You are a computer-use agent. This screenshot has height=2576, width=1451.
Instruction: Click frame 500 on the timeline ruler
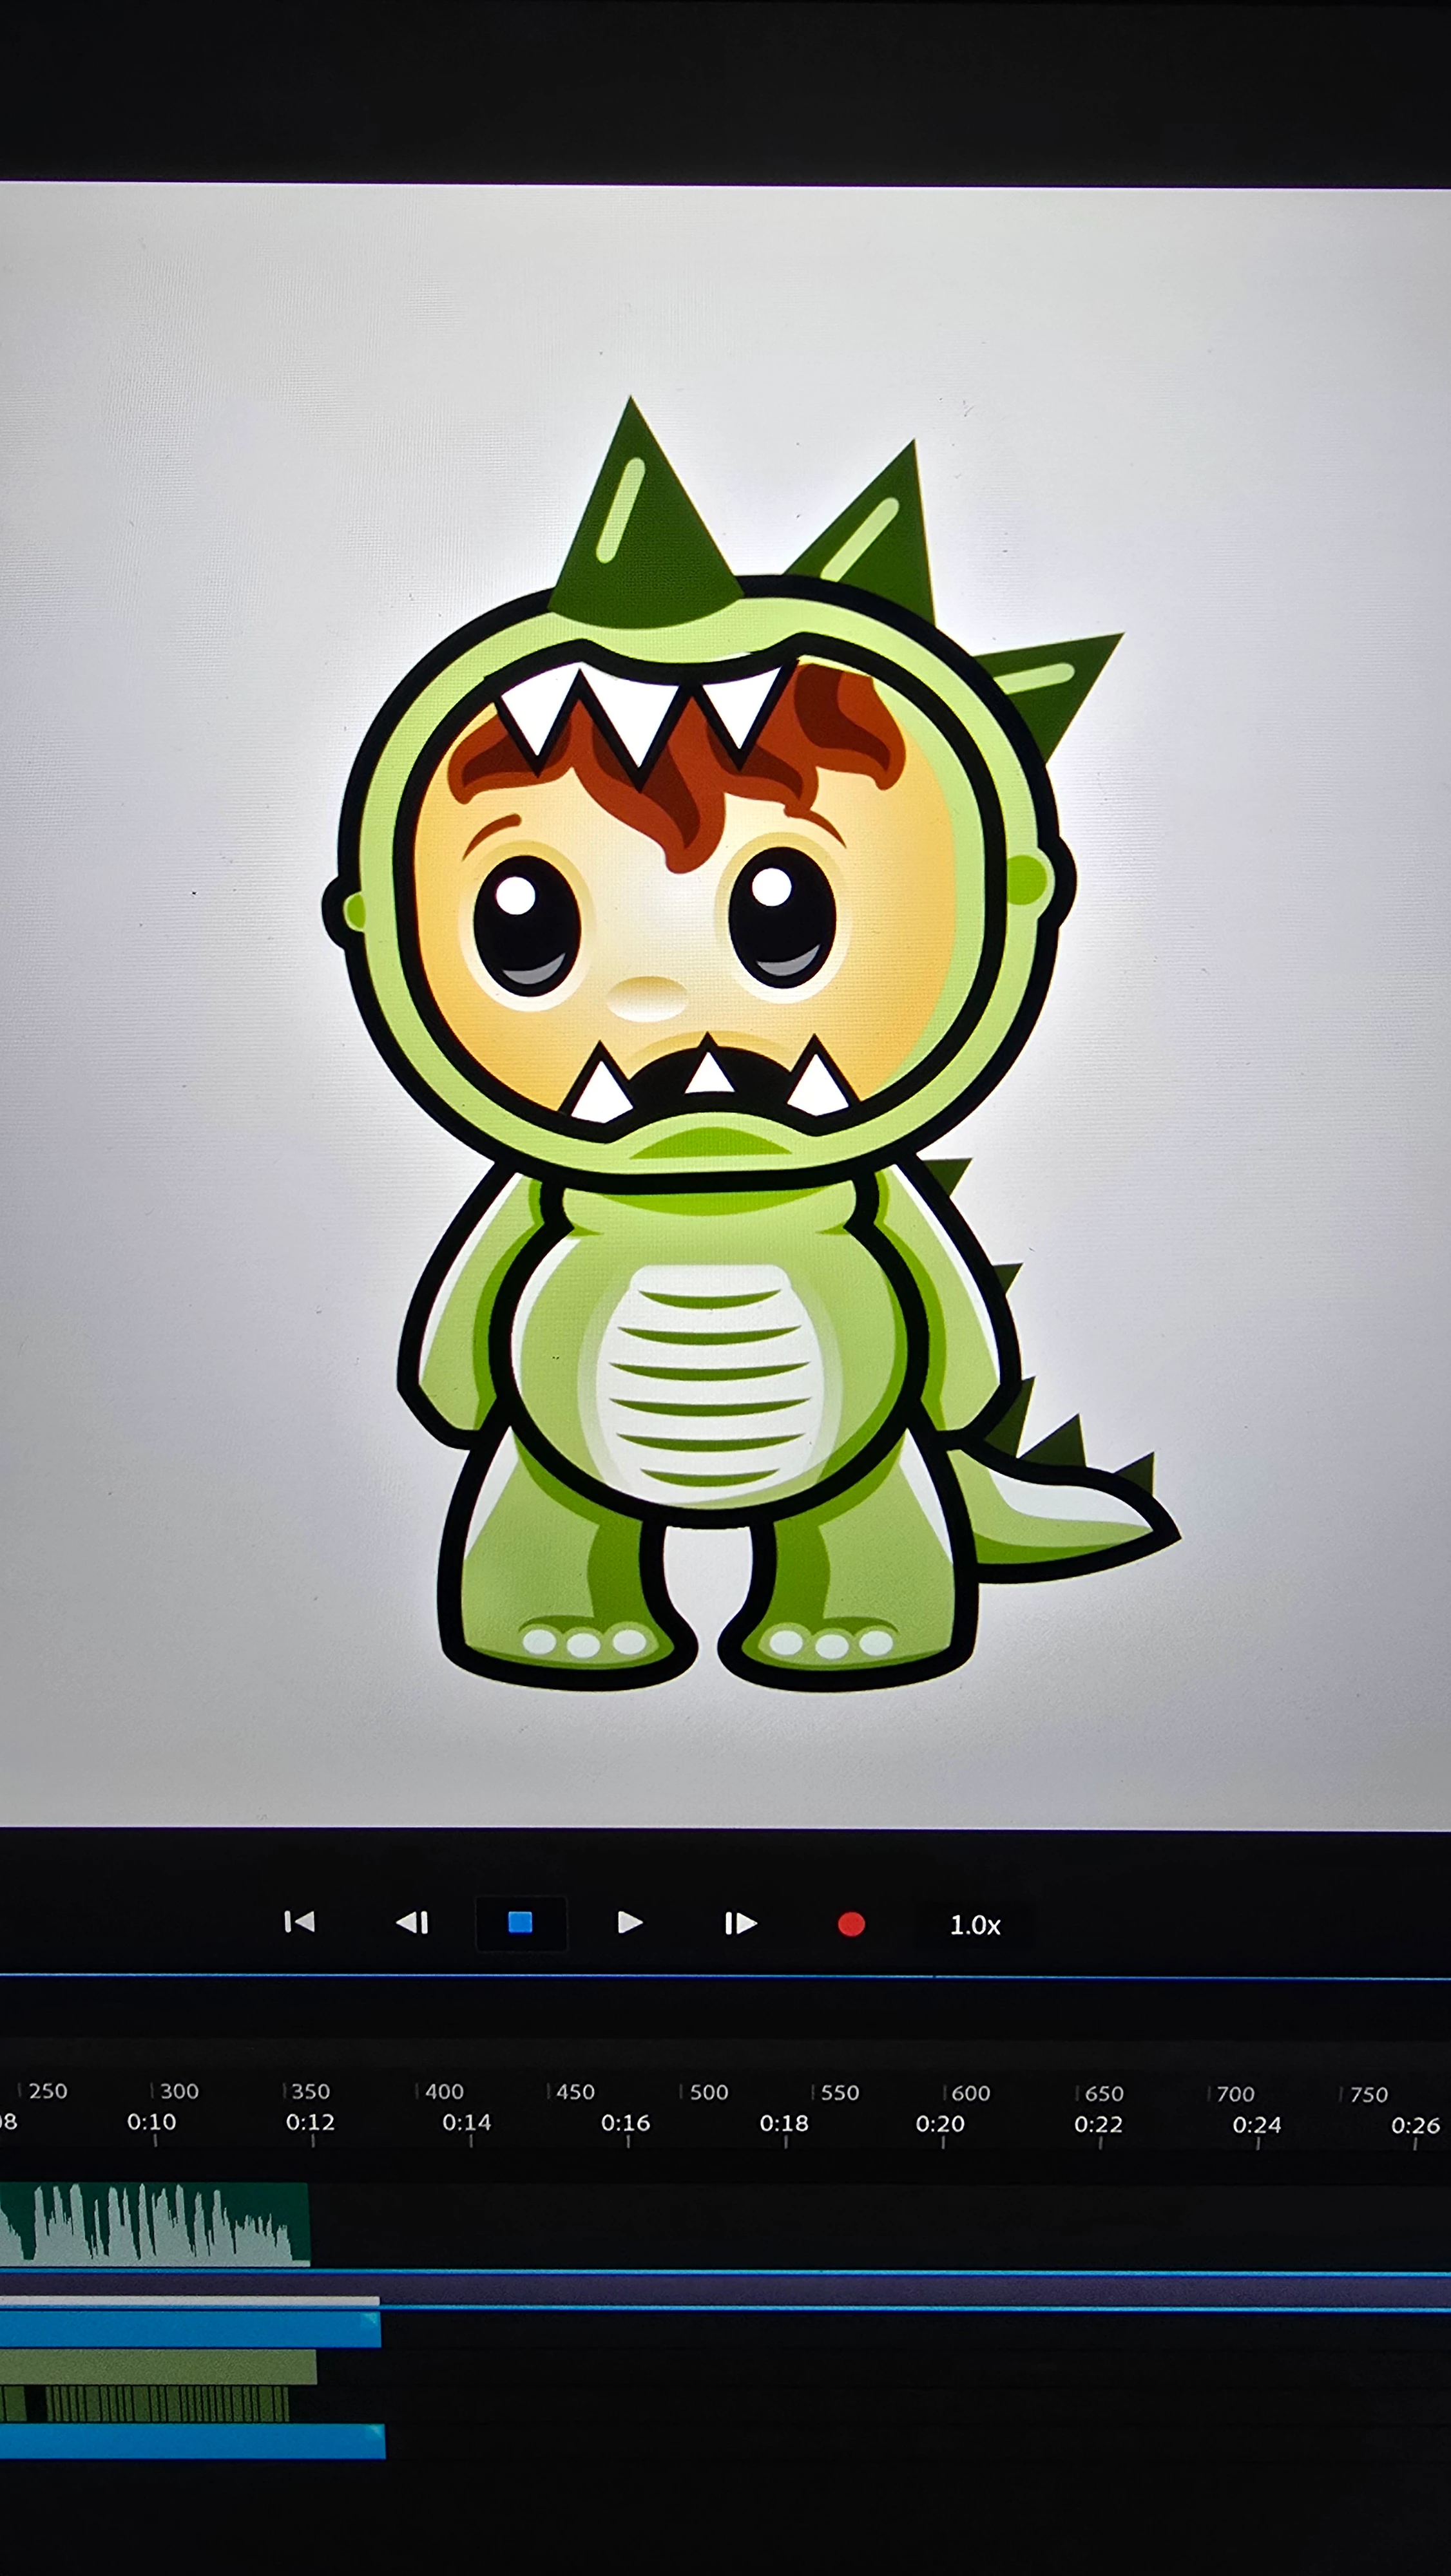click(x=707, y=2092)
